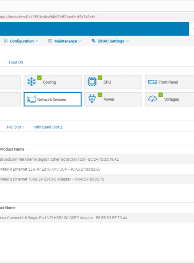Screen dimensions: 194x263
Task: Click the Voltages gauge icon
Action: [153, 99]
